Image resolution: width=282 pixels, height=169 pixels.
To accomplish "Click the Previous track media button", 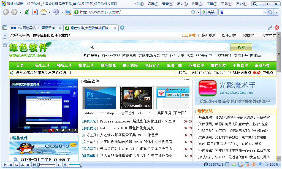I will point(34,165).
